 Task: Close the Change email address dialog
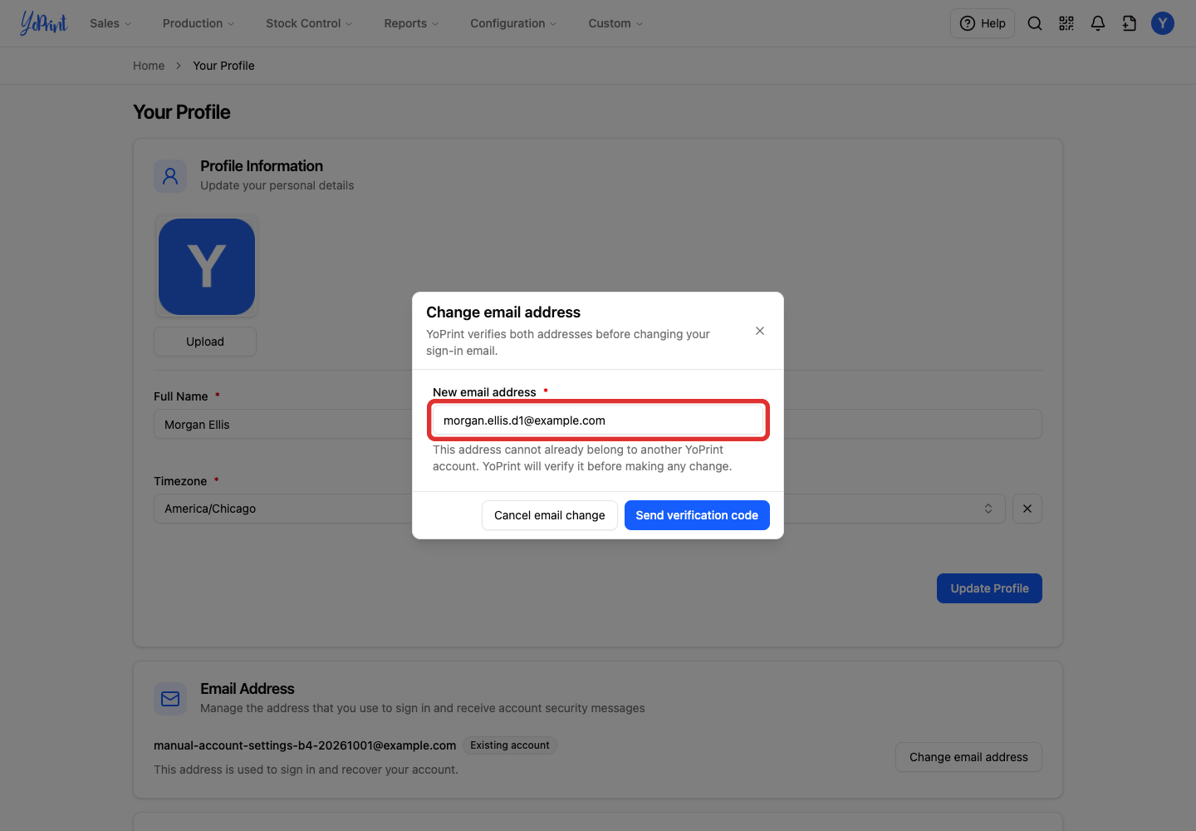760,331
